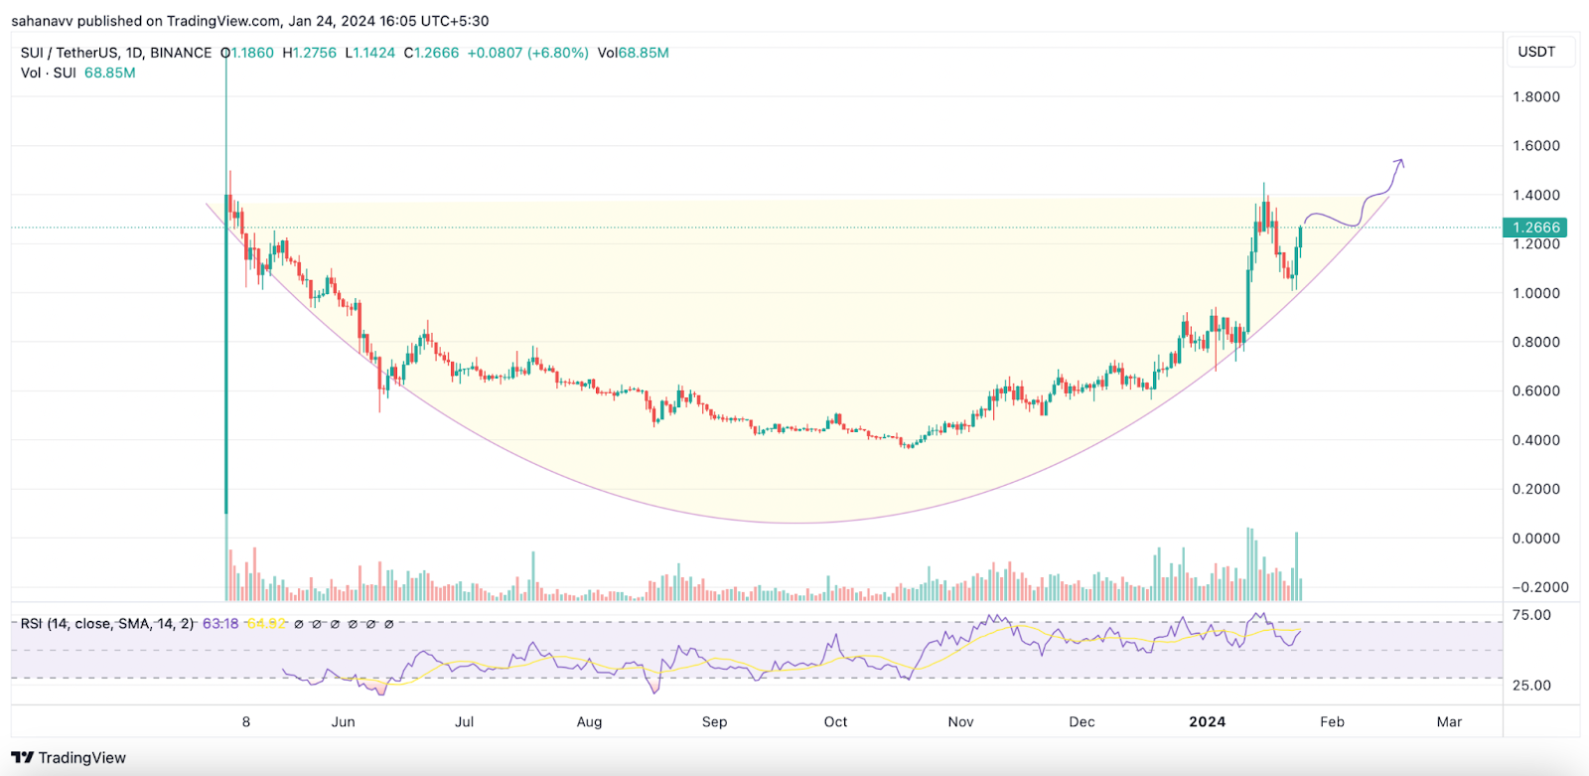
Task: Click the Dec label on time axis
Action: [x=1082, y=722]
